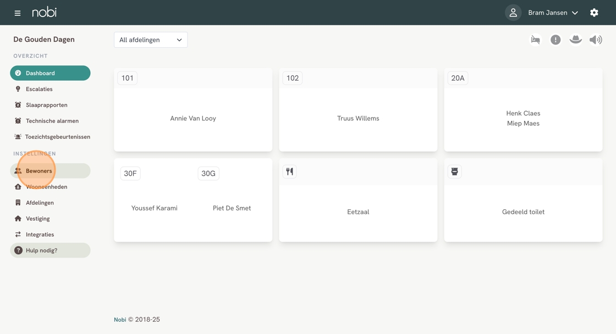Image resolution: width=616 pixels, height=334 pixels.
Task: Toggle the speaker sound icon
Action: pos(596,40)
